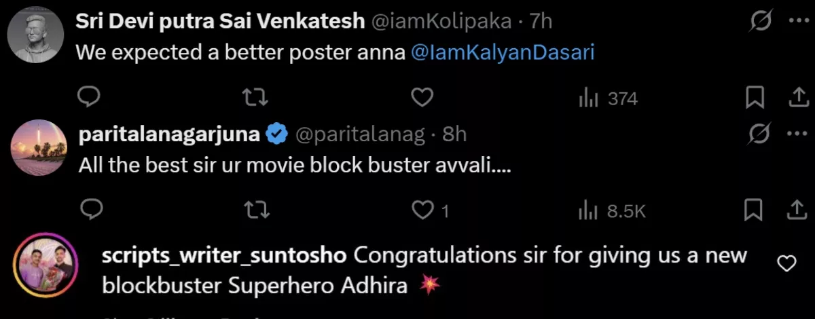Like Sri Devi putra Sai Venkatesh's tweet
Screen dimensions: 815x319
[422, 98]
